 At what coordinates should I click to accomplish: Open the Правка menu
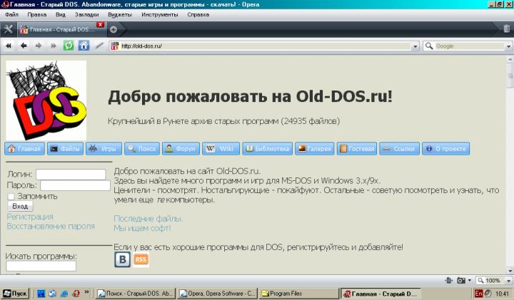coord(36,15)
